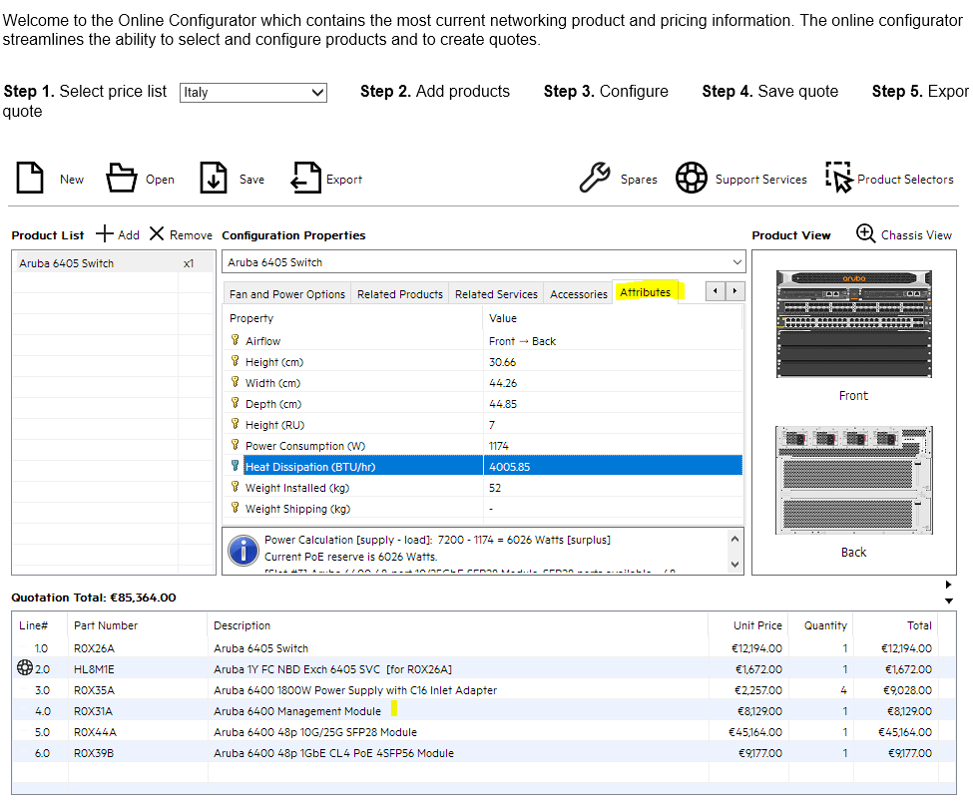Click the New document icon

coord(30,179)
